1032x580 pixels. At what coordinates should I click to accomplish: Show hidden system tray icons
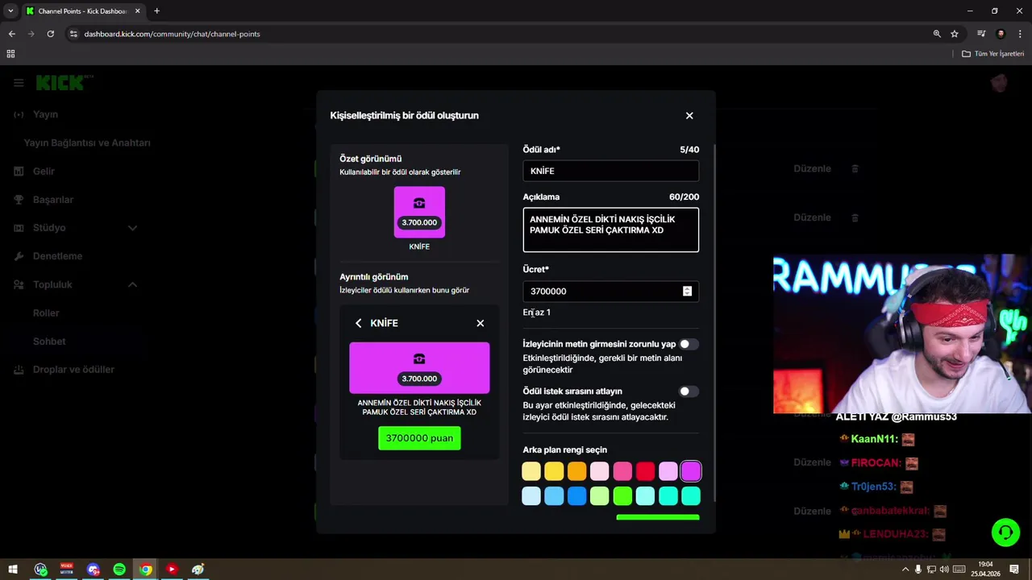905,570
